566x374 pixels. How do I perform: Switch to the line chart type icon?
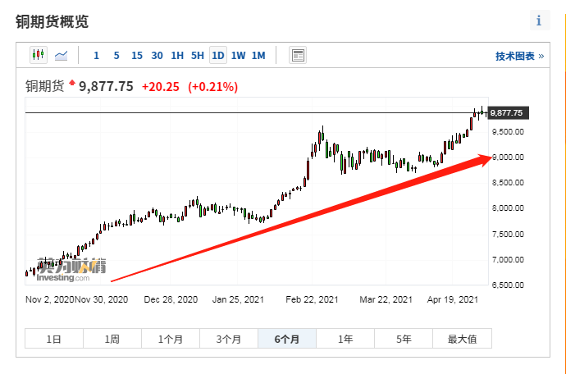pyautogui.click(x=62, y=55)
